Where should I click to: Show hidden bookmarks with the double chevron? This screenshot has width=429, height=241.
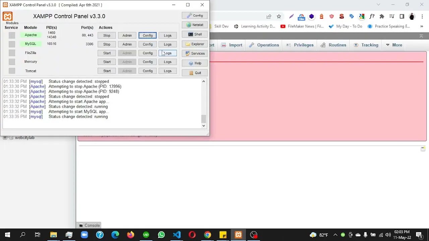pos(421,26)
